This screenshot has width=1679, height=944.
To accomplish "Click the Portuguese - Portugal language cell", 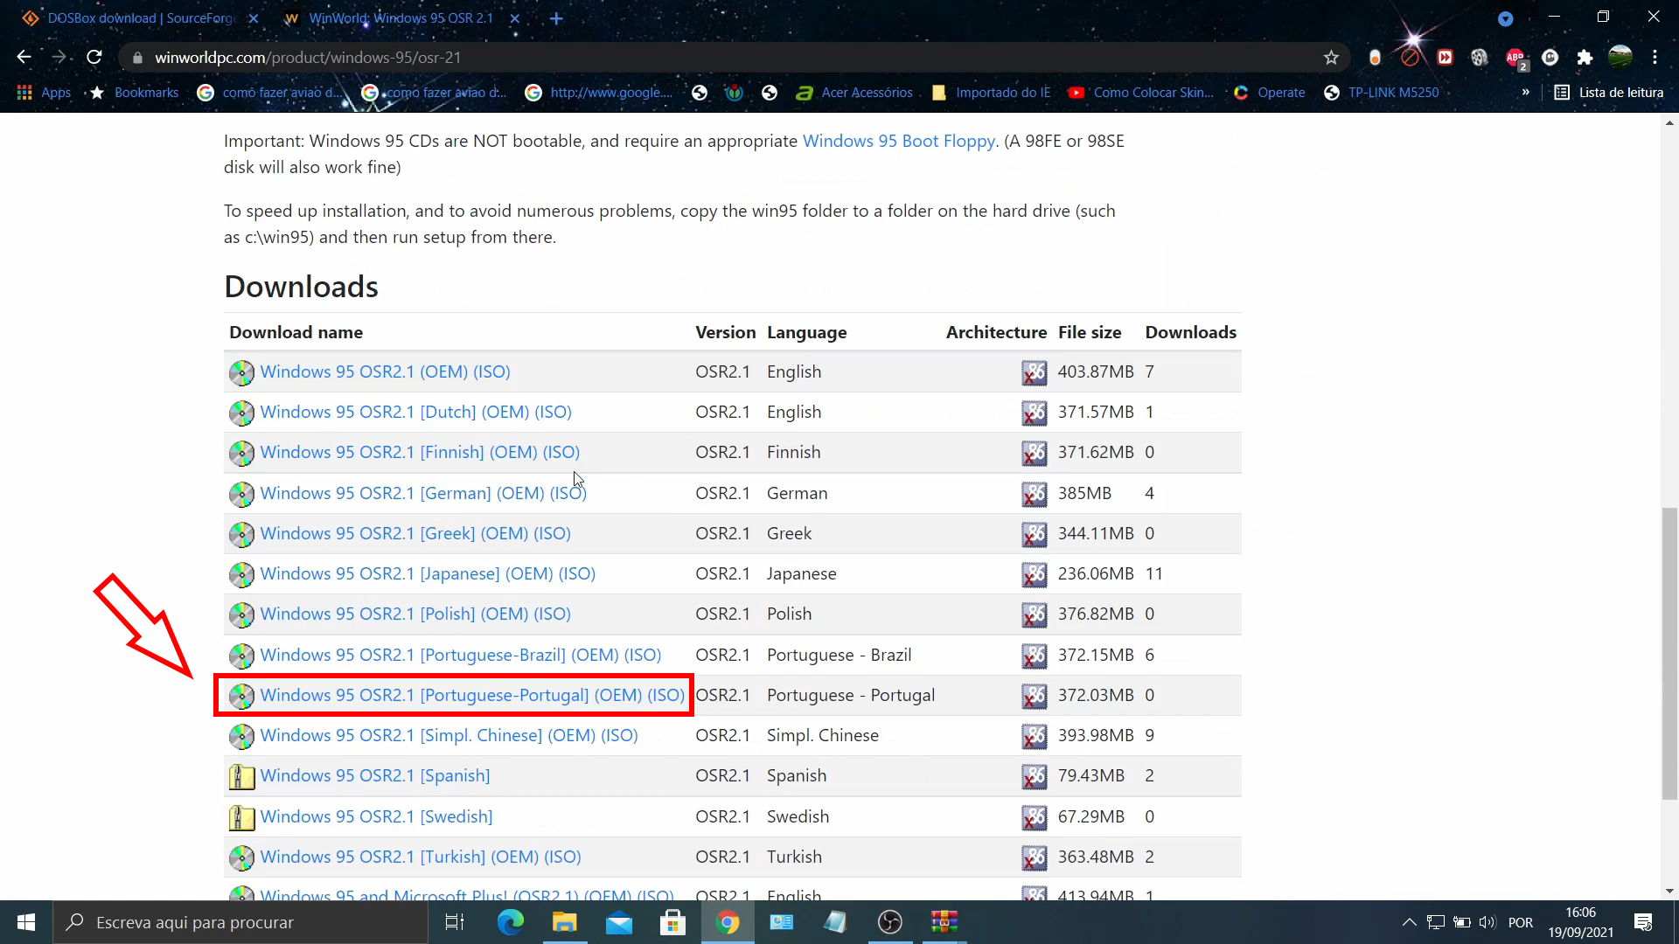I will point(851,695).
